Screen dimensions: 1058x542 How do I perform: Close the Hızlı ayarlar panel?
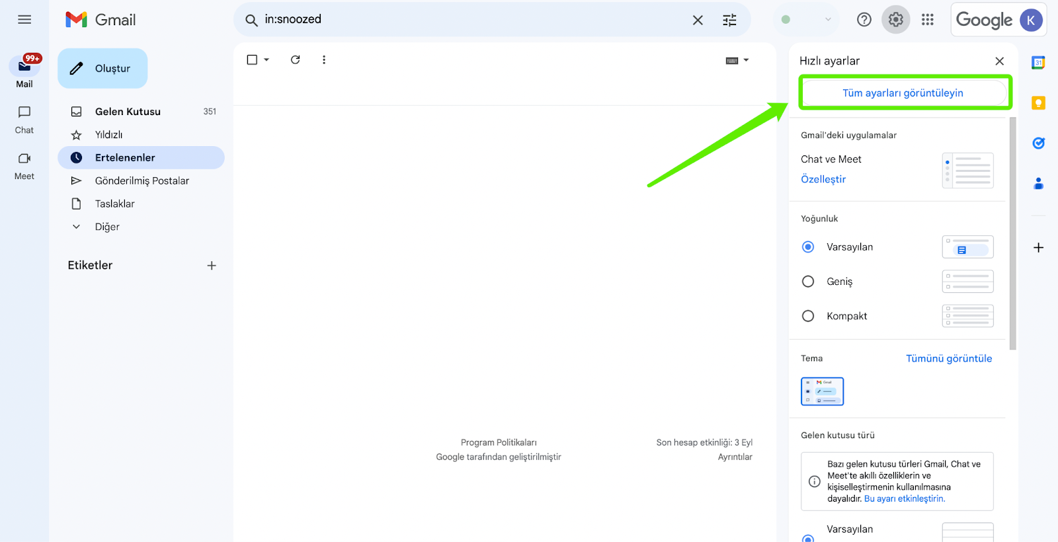(x=999, y=61)
